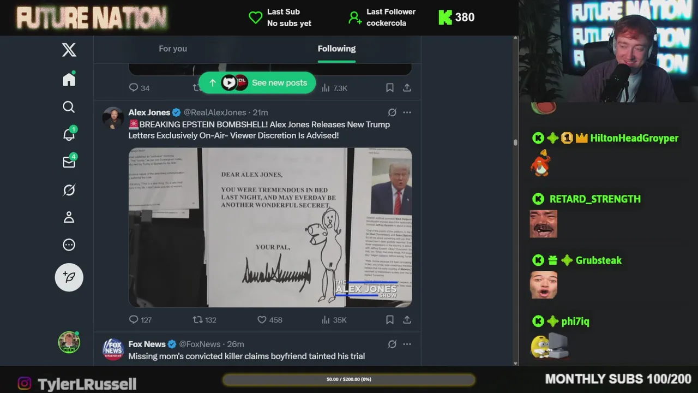The image size is (698, 393).
Task: Go to Home in the sidebar
Action: [69, 79]
